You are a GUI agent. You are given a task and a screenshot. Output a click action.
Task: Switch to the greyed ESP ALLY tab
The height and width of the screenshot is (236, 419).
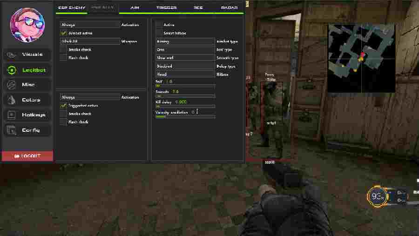(x=102, y=7)
